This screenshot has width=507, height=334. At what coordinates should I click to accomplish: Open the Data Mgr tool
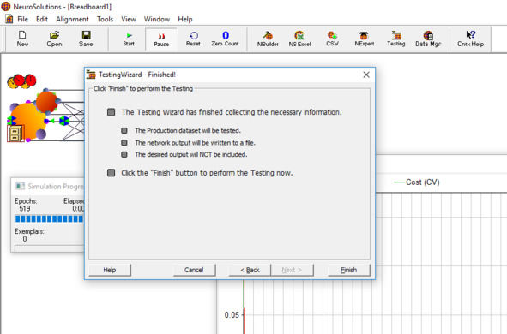click(428, 39)
